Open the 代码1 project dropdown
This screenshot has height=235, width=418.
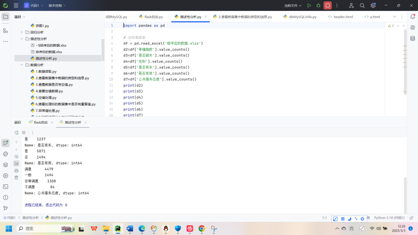tap(34, 5)
